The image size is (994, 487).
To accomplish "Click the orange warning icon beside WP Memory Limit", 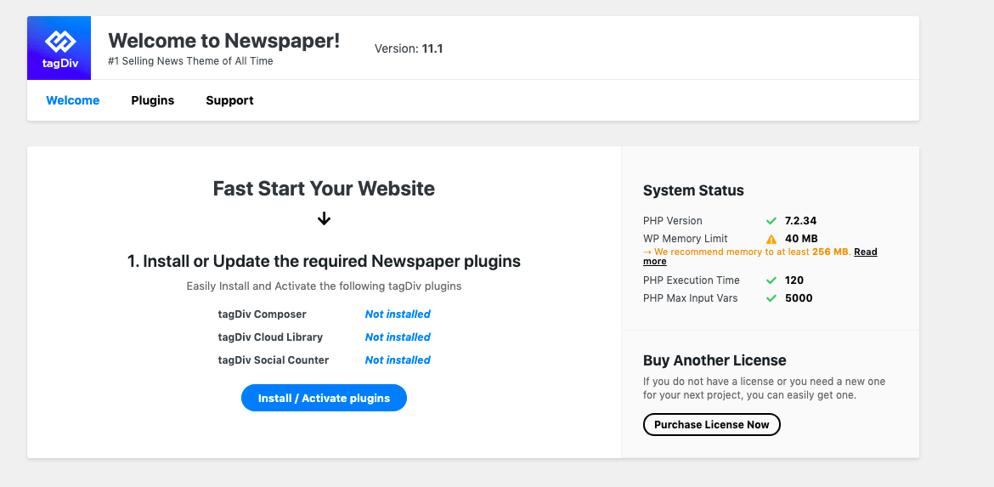I will [771, 239].
